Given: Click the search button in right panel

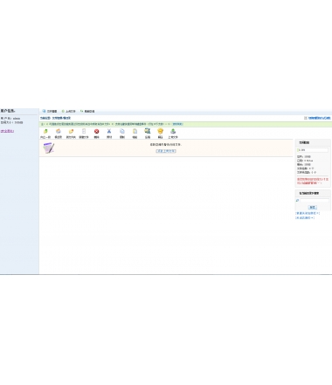Looking at the screenshot, I should [313, 207].
